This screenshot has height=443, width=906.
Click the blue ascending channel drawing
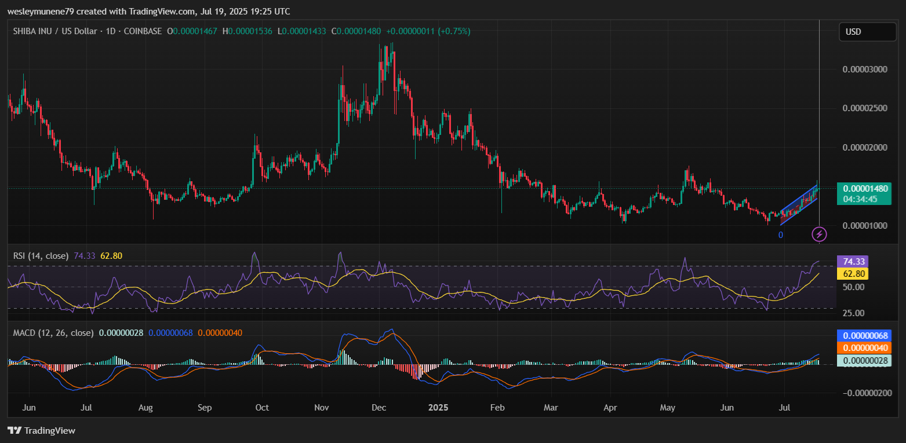click(x=800, y=204)
